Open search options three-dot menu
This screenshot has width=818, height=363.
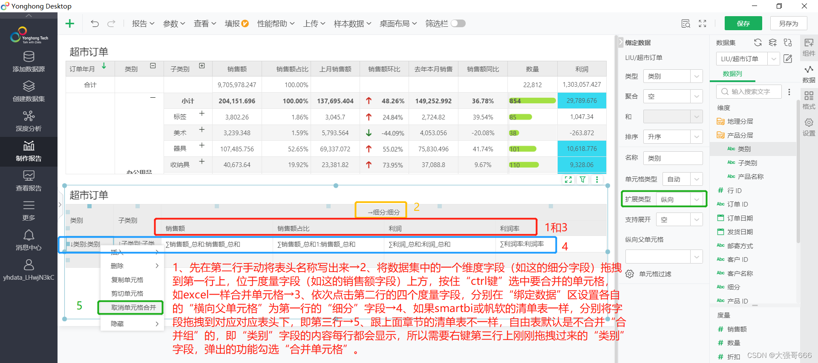click(x=789, y=92)
